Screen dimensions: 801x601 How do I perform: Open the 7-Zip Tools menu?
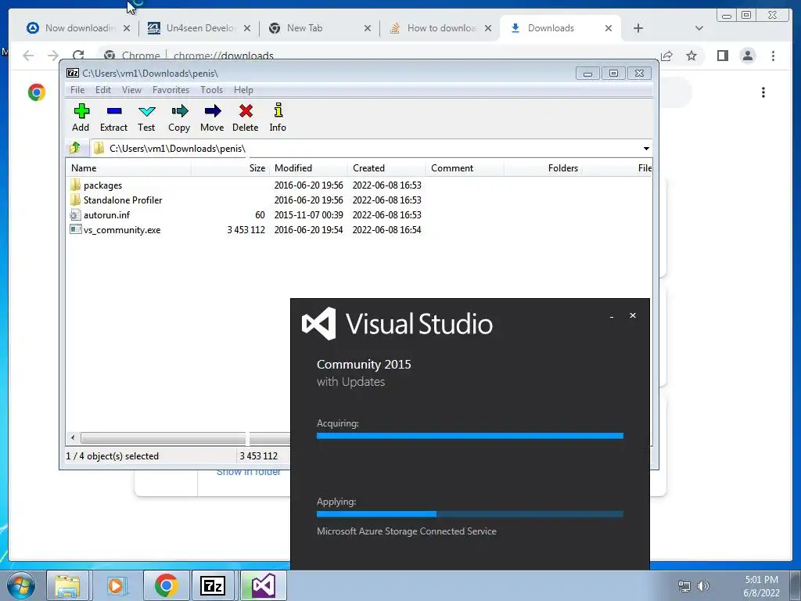point(211,90)
